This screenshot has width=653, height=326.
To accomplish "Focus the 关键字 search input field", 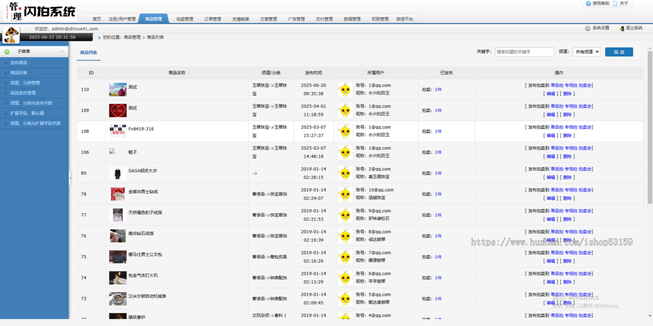I will [x=525, y=52].
